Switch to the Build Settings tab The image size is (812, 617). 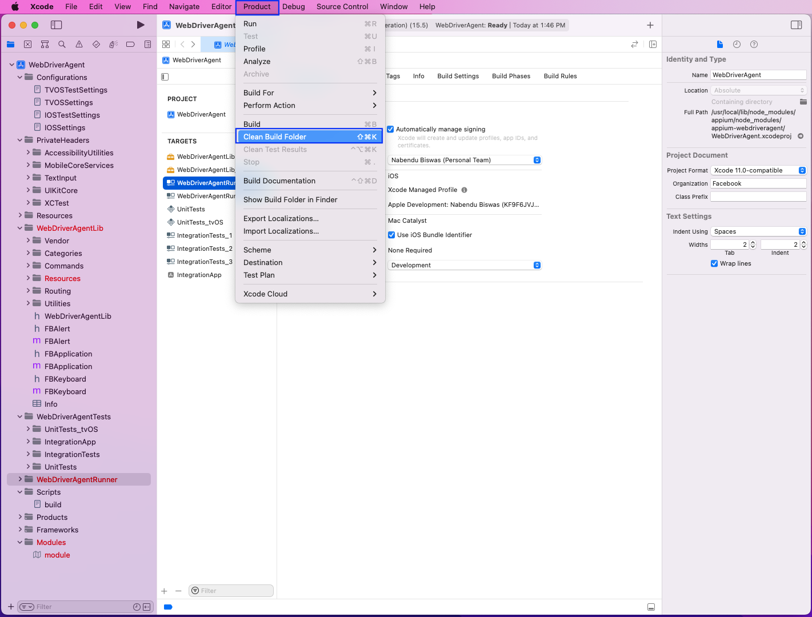tap(458, 76)
